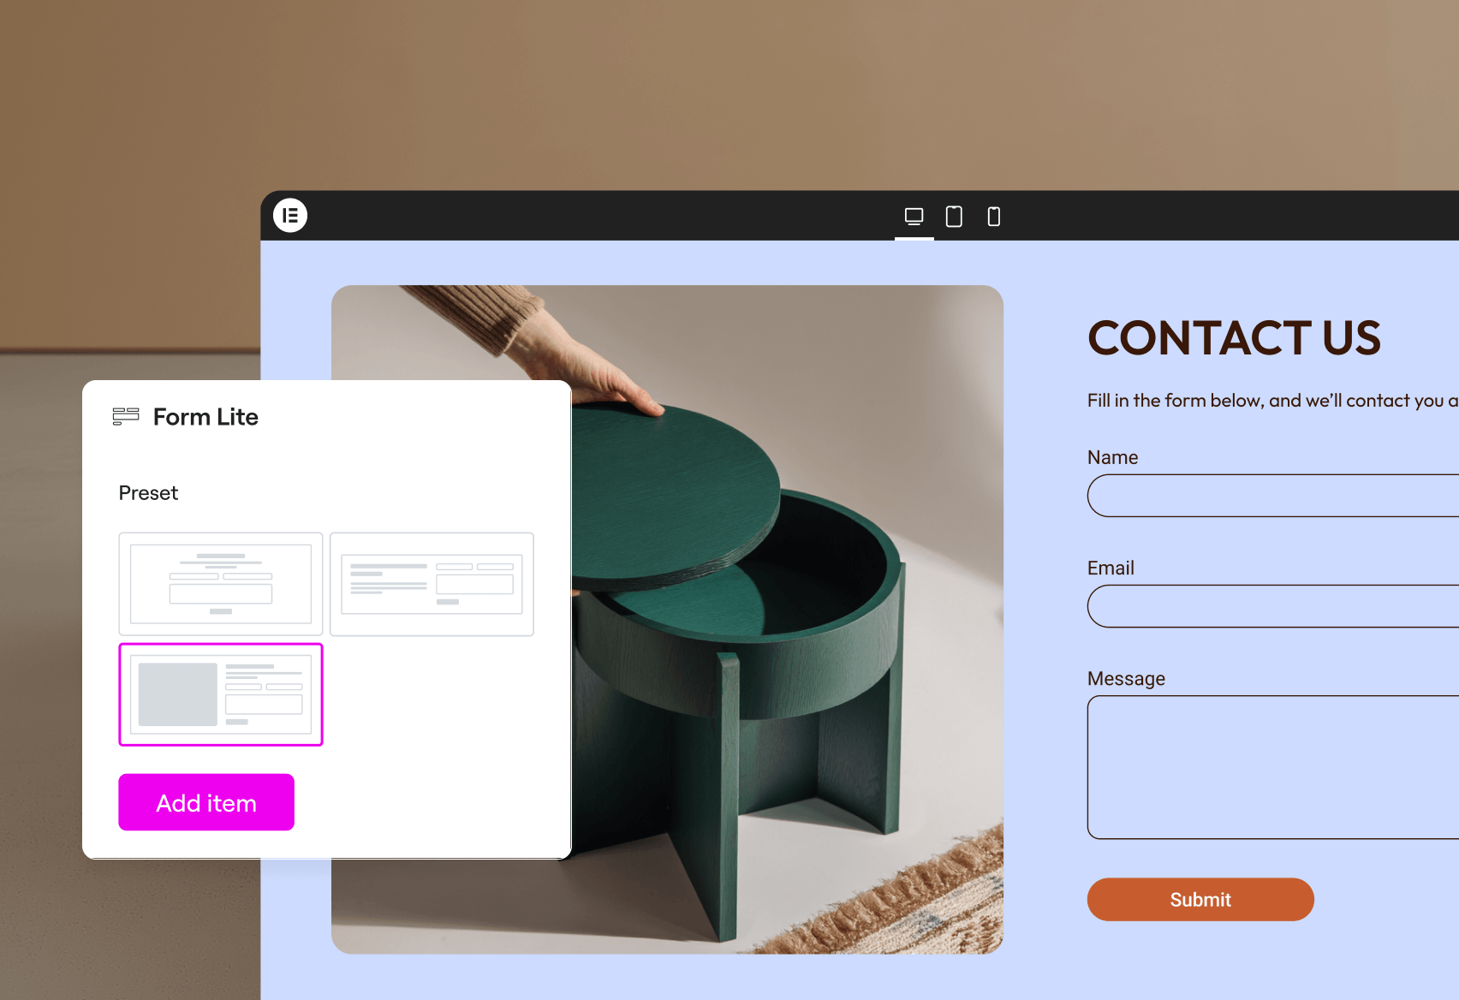Screen dimensions: 1459x1000
Task: Switch to mobile responsive view
Action: click(x=994, y=217)
